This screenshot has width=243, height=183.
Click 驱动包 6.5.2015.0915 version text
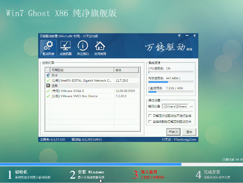point(87,140)
